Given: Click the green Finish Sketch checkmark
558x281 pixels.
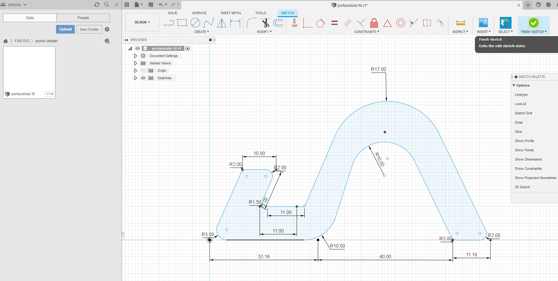Looking at the screenshot, I should [533, 23].
